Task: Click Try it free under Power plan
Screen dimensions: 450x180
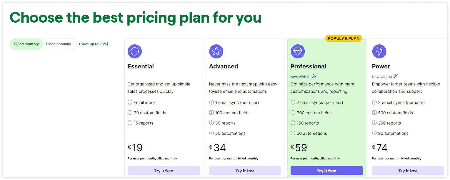Action: pyautogui.click(x=408, y=171)
